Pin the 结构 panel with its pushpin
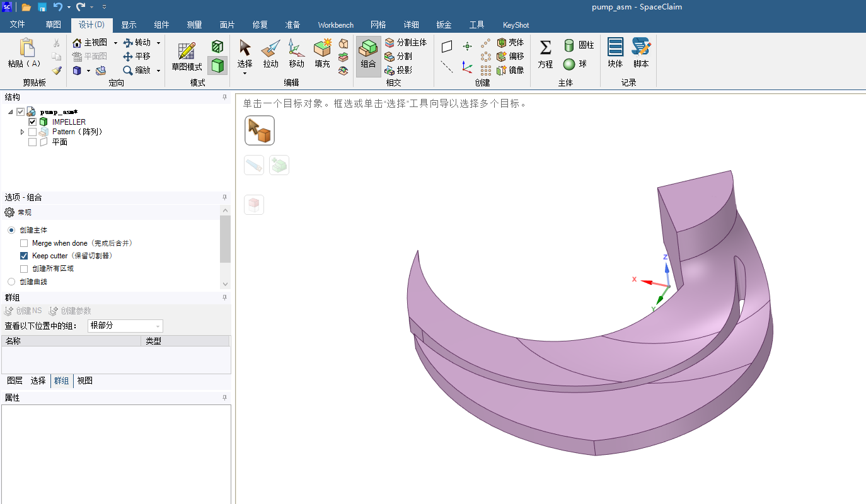 (x=224, y=97)
